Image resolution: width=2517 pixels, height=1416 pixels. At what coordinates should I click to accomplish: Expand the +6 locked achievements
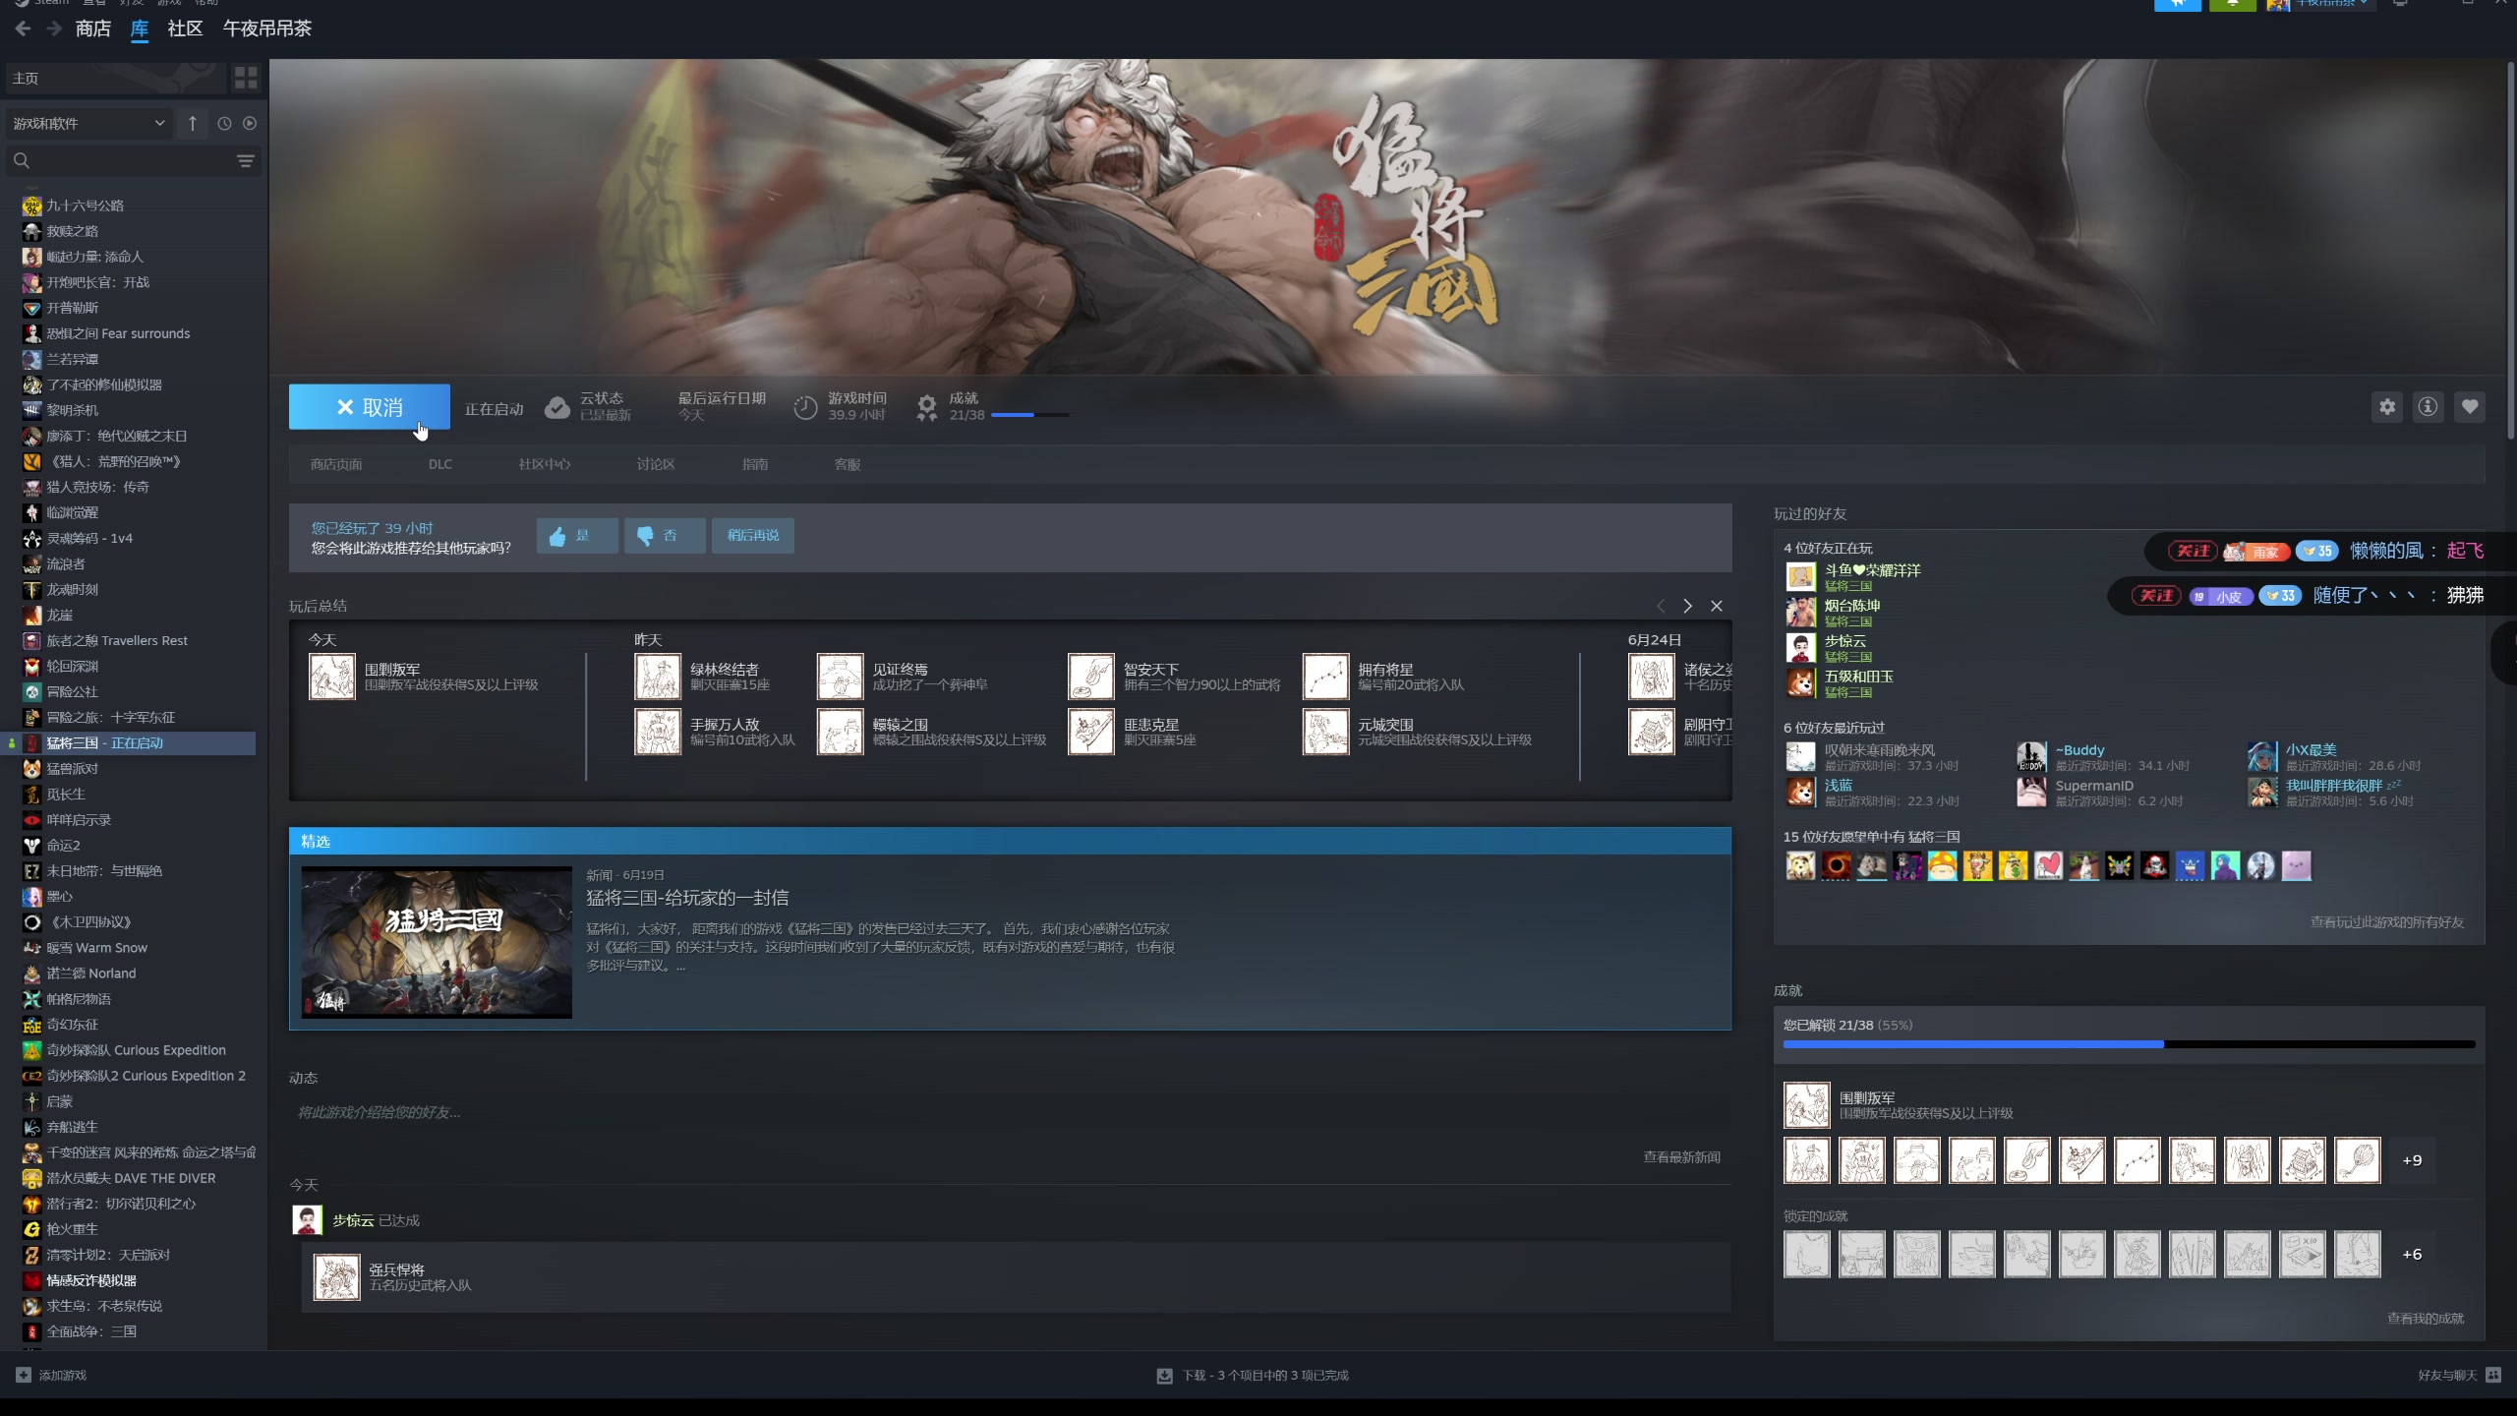pyautogui.click(x=2412, y=1255)
